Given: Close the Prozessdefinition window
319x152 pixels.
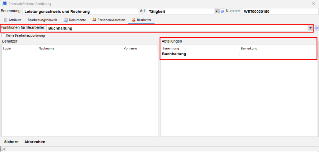Looking at the screenshot, I should point(313,4).
